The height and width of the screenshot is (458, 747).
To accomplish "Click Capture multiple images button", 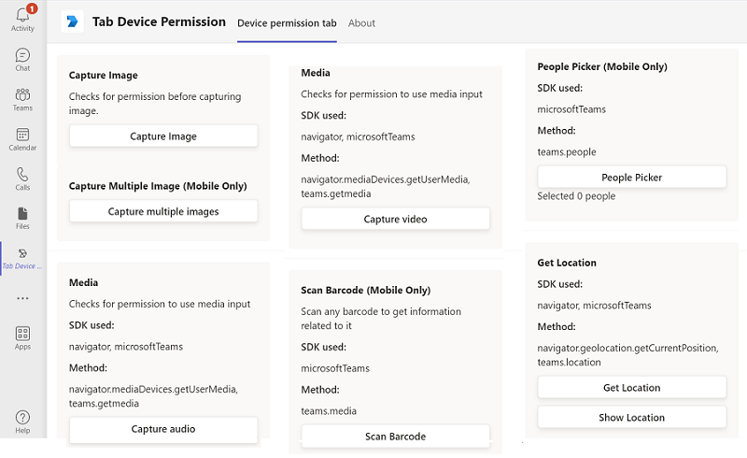I will coord(163,211).
